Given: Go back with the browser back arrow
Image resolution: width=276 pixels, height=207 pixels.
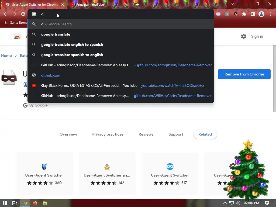Looking at the screenshot, I should click(x=6, y=14).
